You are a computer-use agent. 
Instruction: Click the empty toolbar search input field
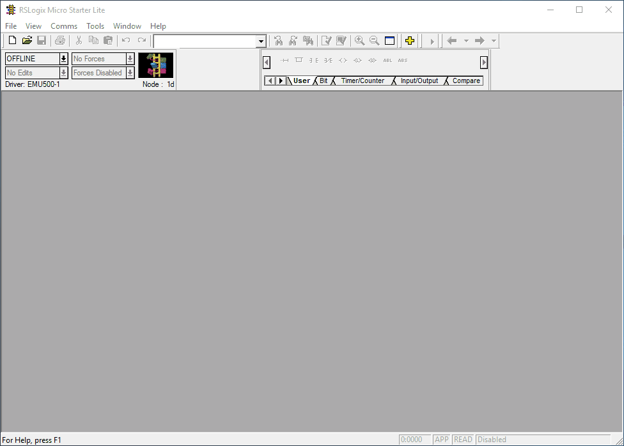click(x=205, y=42)
